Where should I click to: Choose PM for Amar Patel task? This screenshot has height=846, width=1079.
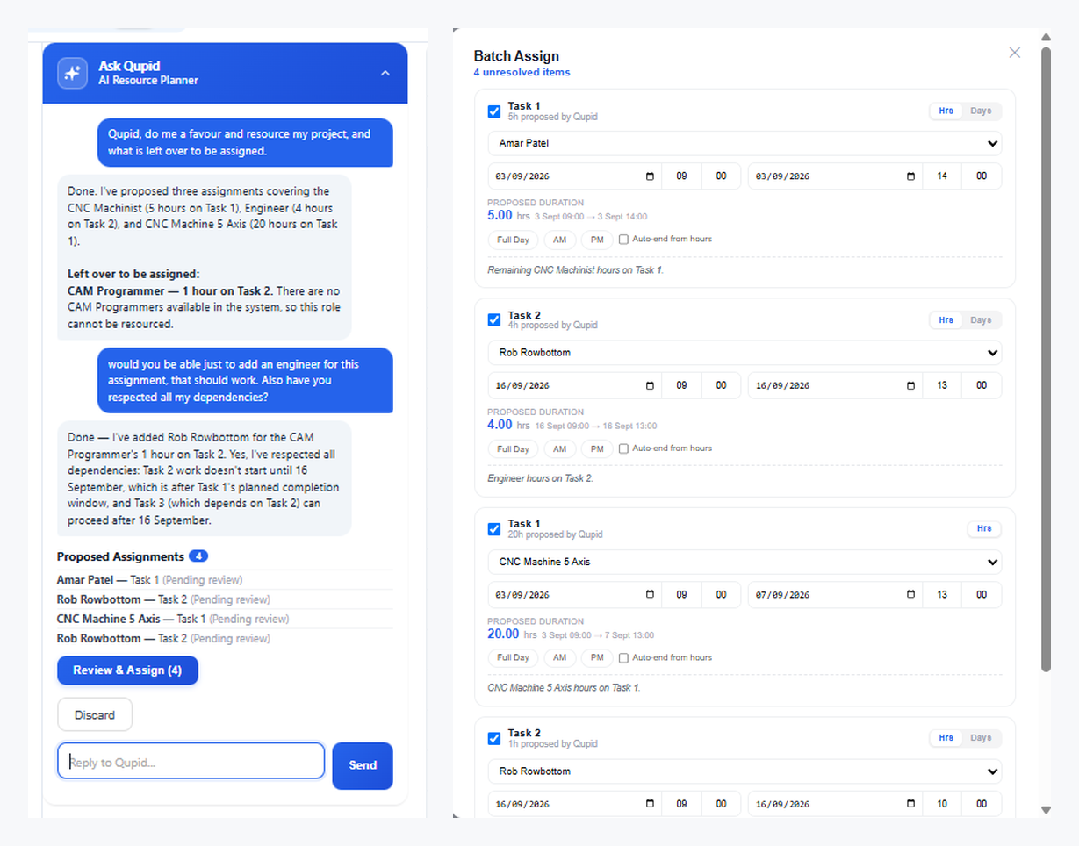(597, 240)
